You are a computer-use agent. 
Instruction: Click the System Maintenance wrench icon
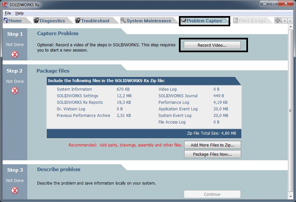123,21
